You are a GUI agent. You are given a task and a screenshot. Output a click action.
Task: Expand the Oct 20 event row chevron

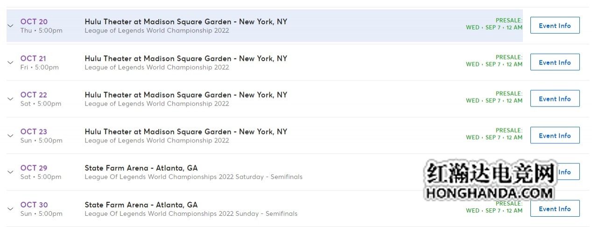click(10, 26)
